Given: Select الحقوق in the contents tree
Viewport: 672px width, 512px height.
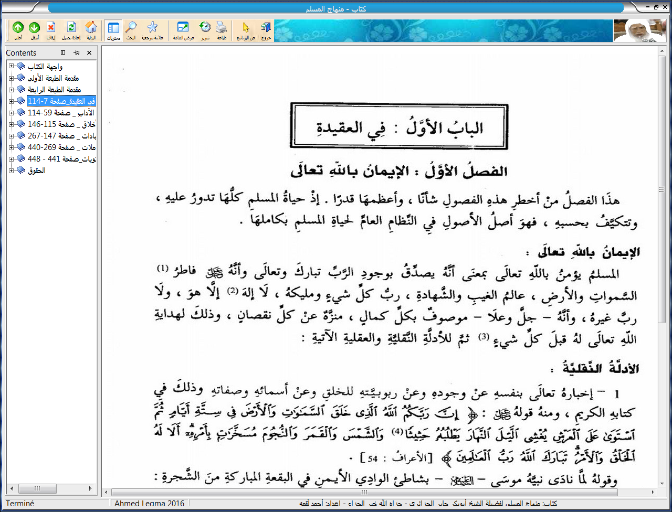Looking at the screenshot, I should (x=37, y=170).
